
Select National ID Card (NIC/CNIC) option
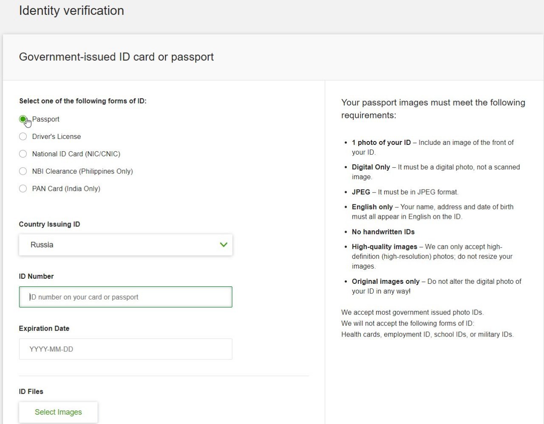coord(23,154)
